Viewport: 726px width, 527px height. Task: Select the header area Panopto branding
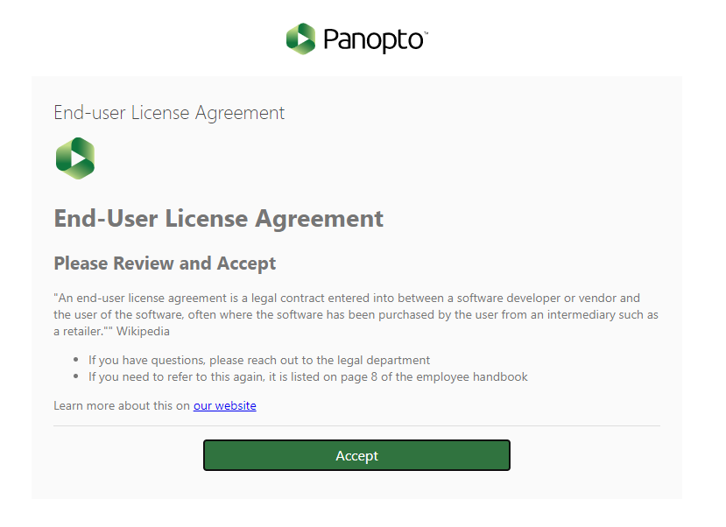356,39
